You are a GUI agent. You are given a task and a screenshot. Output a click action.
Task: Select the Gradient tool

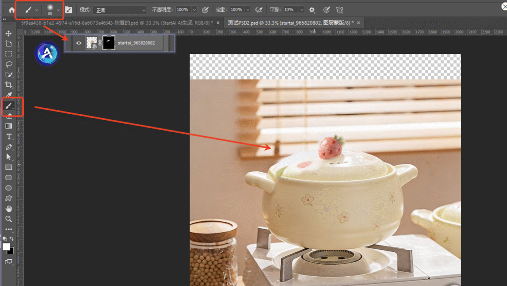pos(8,126)
